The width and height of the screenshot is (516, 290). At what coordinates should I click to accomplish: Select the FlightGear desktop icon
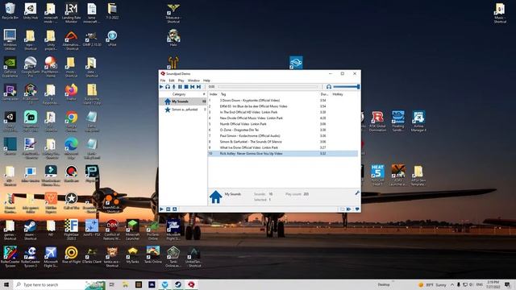(71, 230)
